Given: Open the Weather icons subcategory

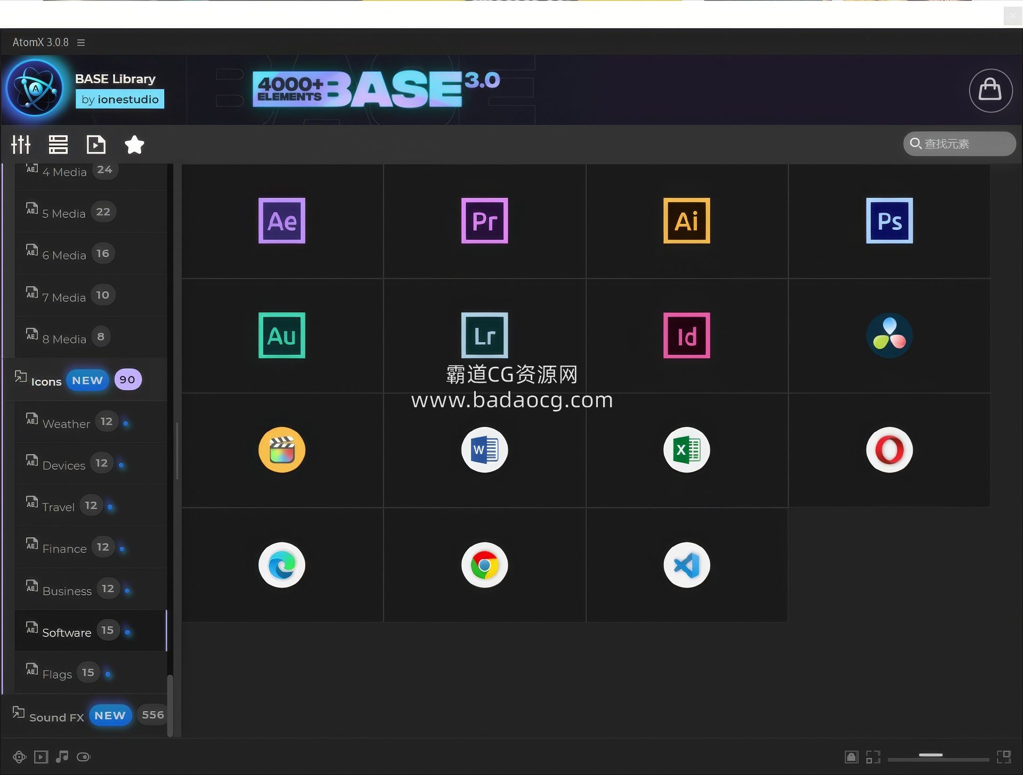Looking at the screenshot, I should tap(91, 422).
